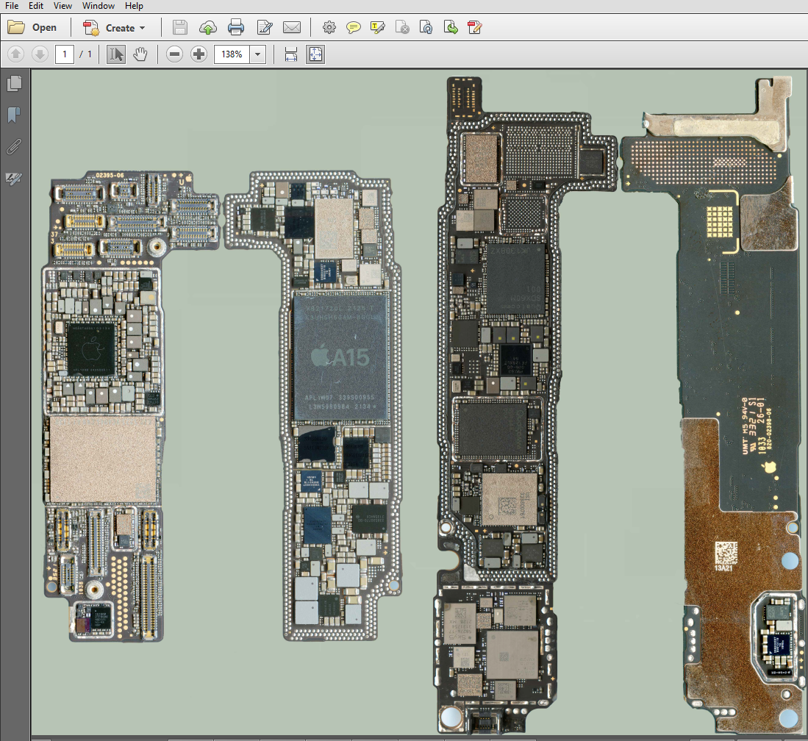Open the View menu

[x=63, y=5]
